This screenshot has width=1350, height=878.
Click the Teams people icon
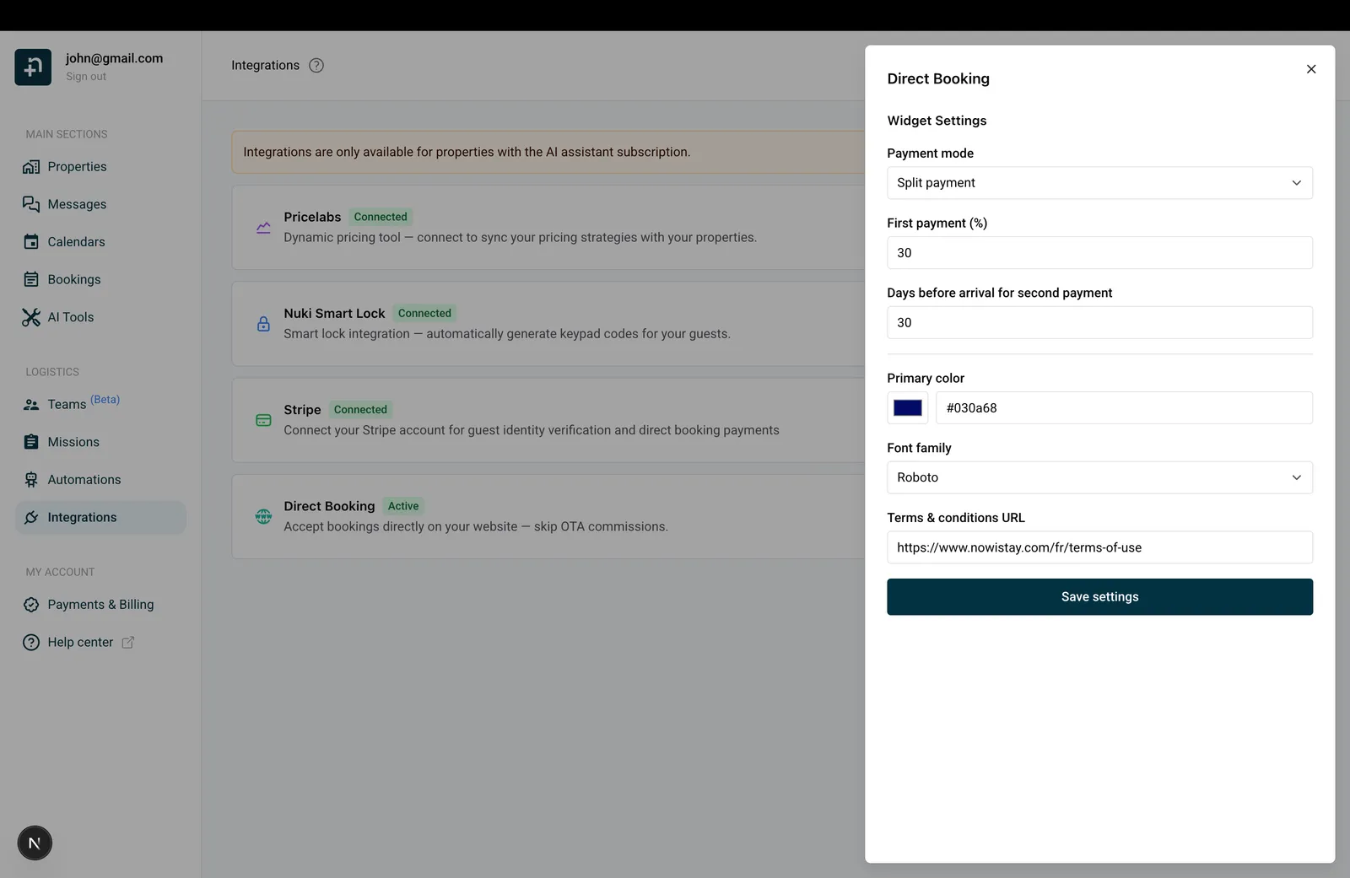pos(31,405)
